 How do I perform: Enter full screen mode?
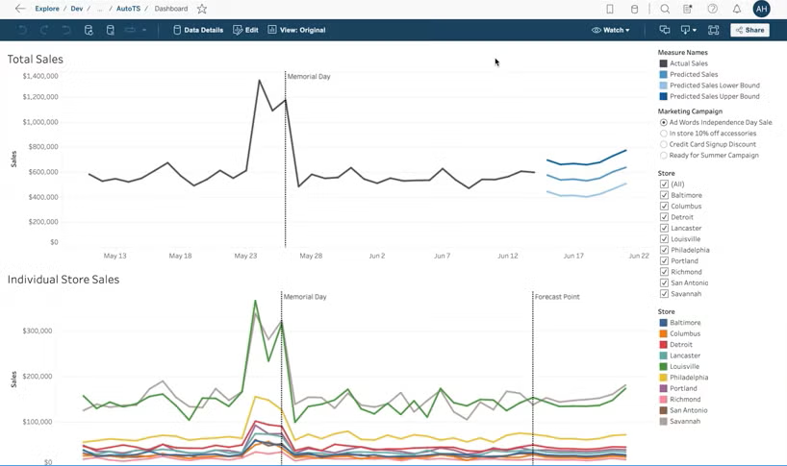[x=713, y=30]
